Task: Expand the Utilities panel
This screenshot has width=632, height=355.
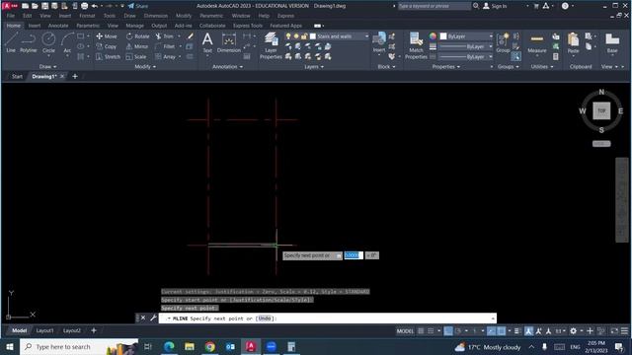Action: 542,67
